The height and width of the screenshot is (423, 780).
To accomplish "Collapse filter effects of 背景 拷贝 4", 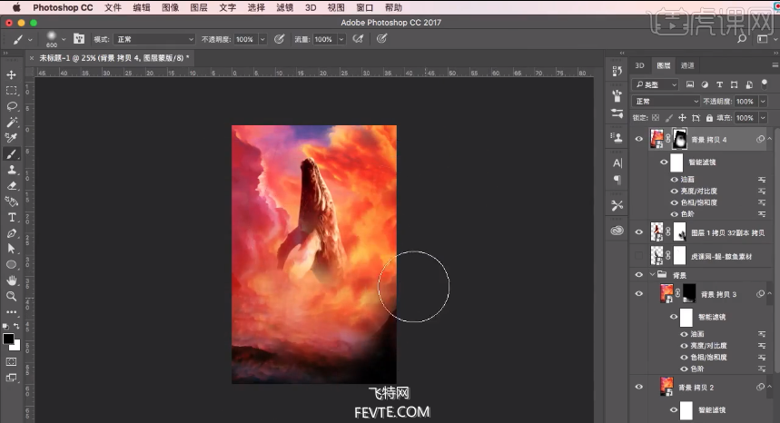I will click(x=769, y=139).
